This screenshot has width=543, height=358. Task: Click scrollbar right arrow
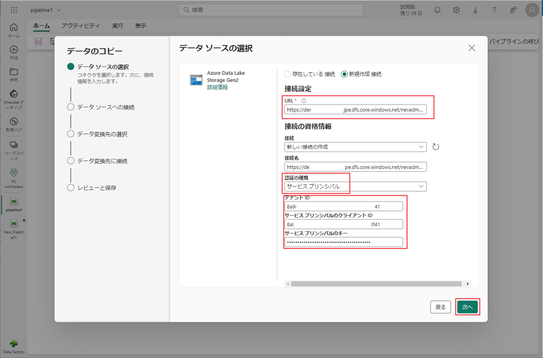click(x=468, y=284)
